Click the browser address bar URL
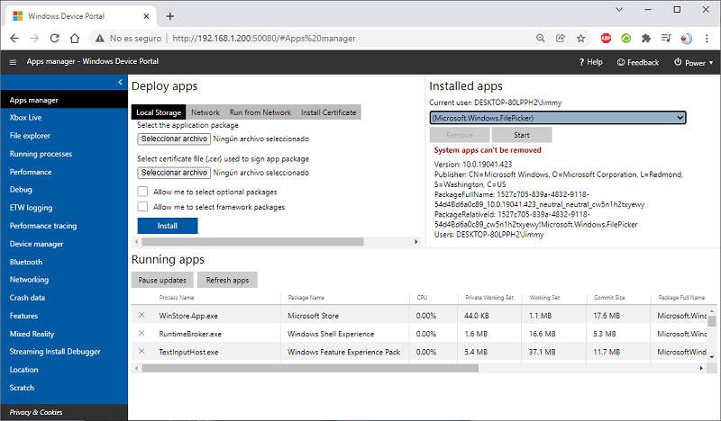 click(x=264, y=39)
